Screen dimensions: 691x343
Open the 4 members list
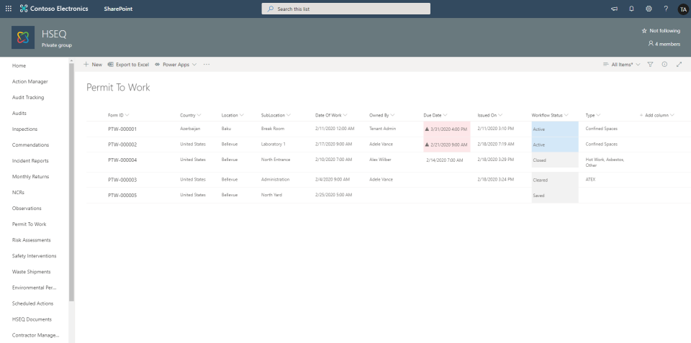click(x=664, y=44)
